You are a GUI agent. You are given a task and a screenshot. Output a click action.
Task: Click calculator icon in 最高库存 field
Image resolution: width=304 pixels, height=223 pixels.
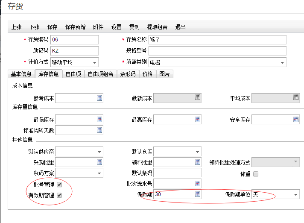click(198, 119)
